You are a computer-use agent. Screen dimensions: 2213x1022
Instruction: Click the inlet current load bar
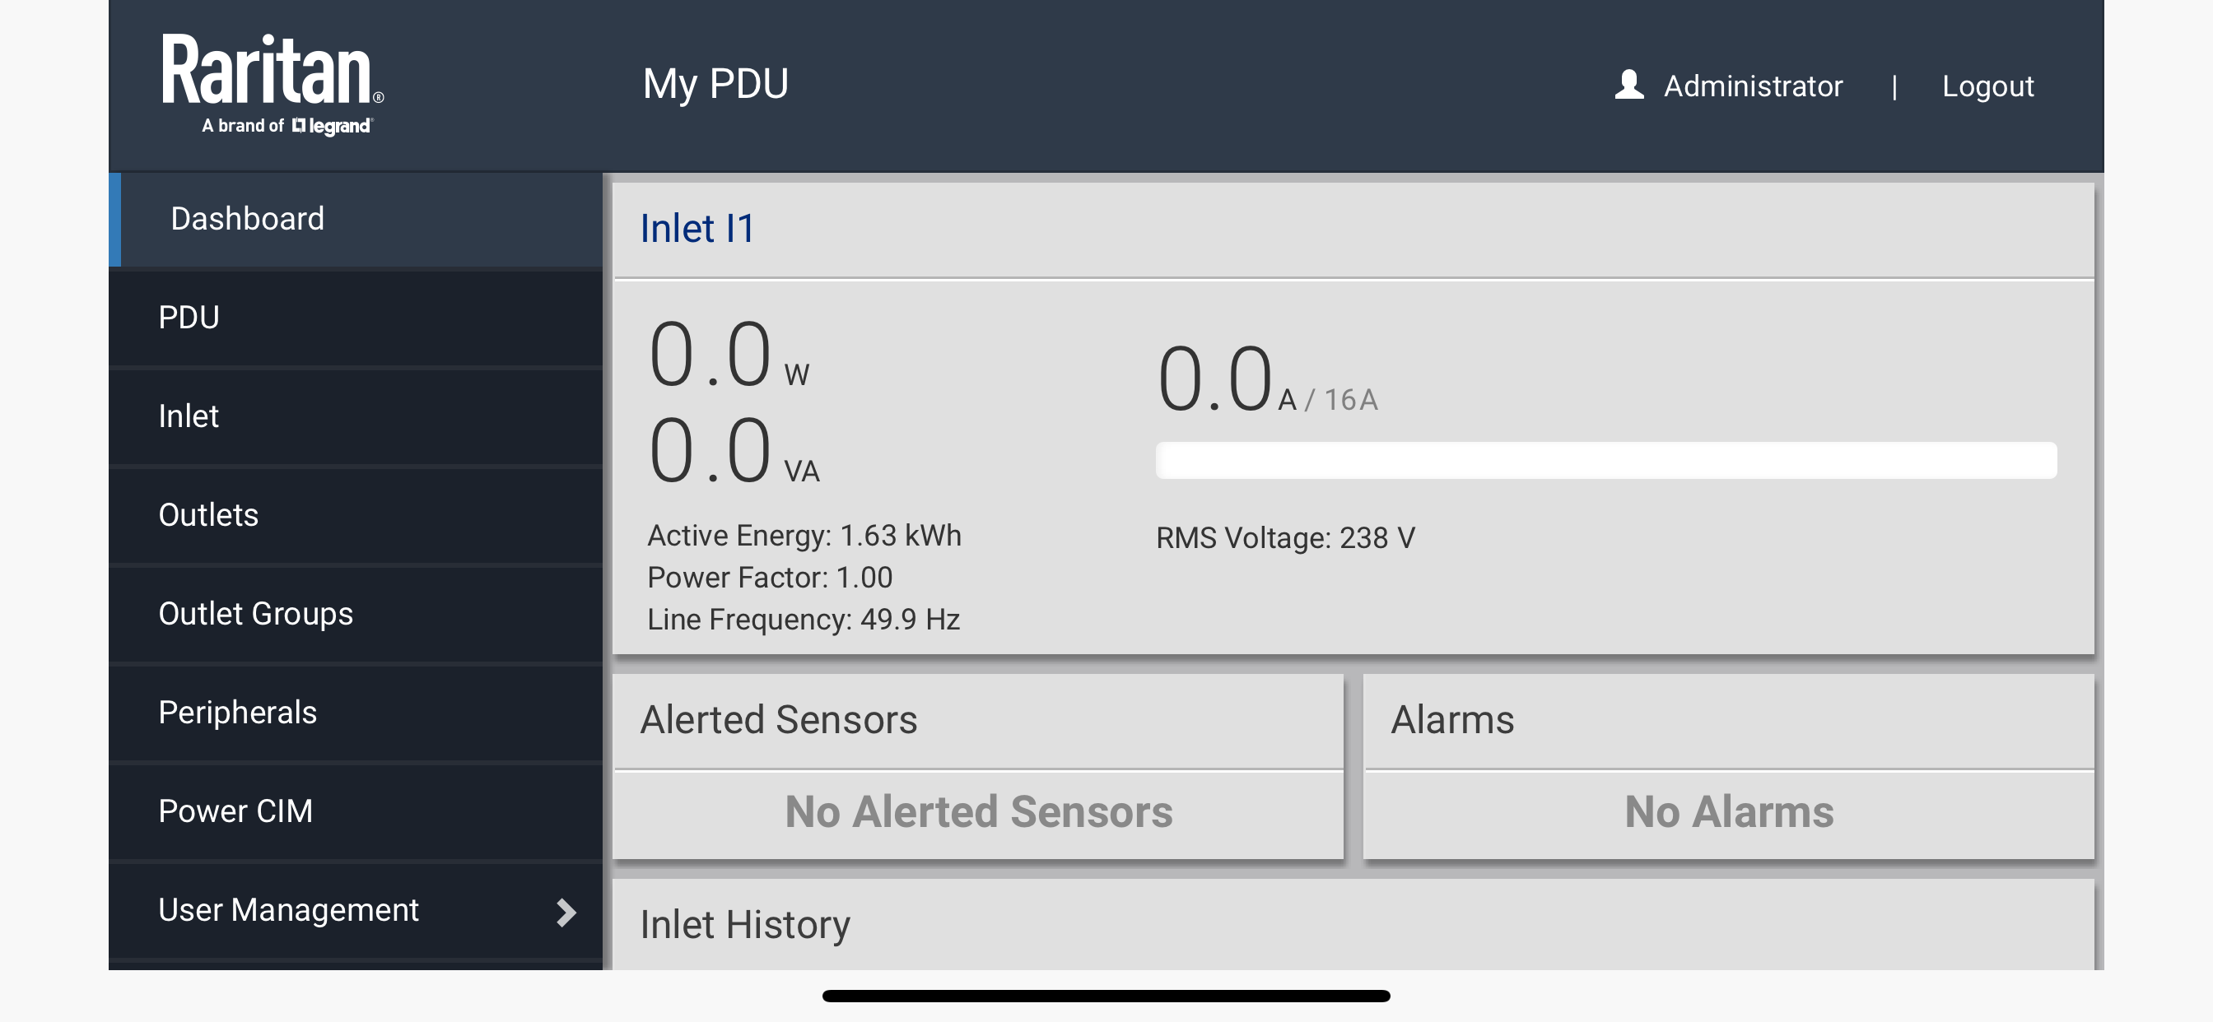(1605, 460)
